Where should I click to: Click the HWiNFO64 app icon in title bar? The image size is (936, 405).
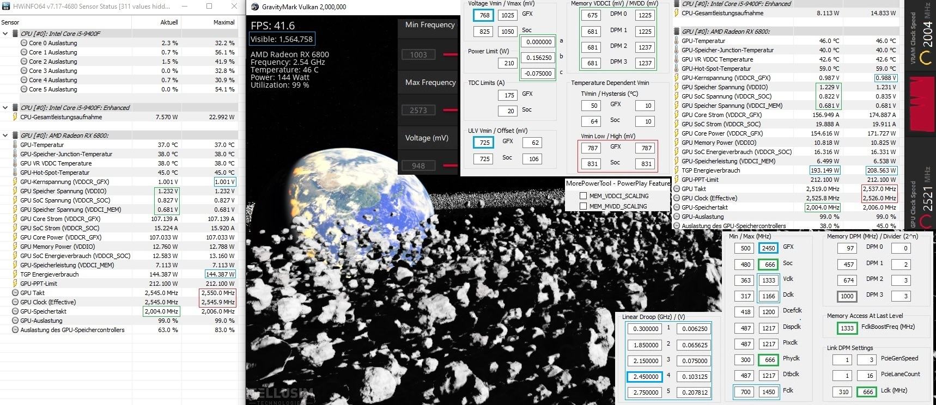tap(5, 6)
